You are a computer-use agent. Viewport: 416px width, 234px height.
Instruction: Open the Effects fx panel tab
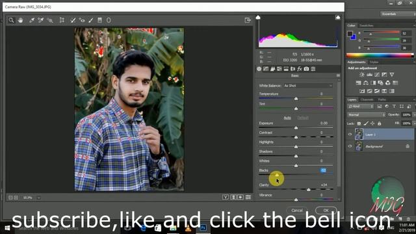pos(300,69)
